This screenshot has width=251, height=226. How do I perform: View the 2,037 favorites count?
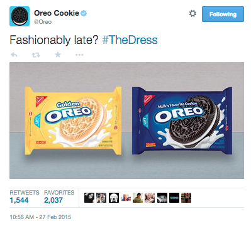click(53, 200)
